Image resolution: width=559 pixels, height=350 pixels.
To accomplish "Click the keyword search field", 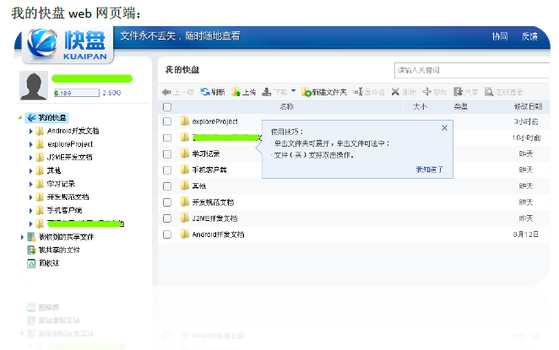I will (x=472, y=70).
